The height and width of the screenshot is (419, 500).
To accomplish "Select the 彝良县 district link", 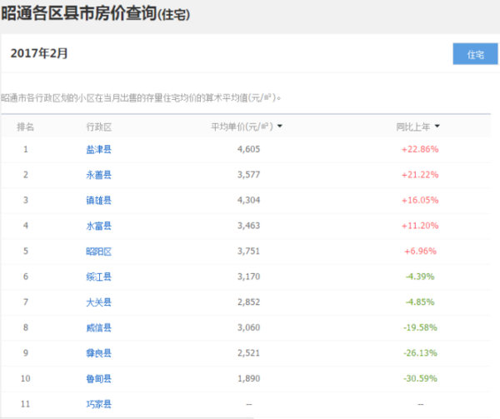I will 98,353.
